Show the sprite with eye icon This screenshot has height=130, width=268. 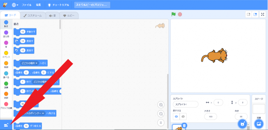coord(176,117)
